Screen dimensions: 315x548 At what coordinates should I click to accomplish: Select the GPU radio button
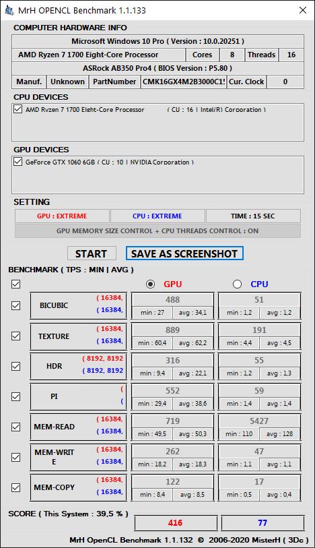pos(150,284)
